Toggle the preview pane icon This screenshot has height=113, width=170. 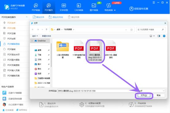[x=159, y=36]
